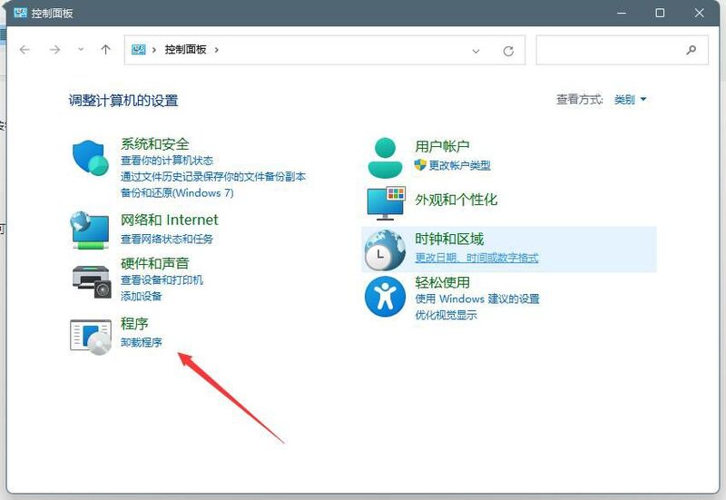The width and height of the screenshot is (726, 500).
Task: Click the Control Panel title bar icon
Action: (20, 13)
